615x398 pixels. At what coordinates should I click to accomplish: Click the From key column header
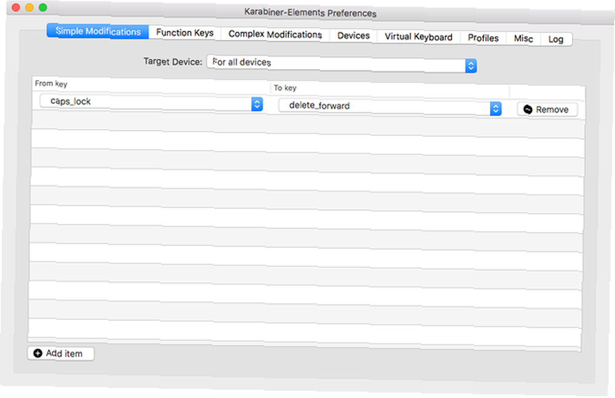tap(51, 84)
